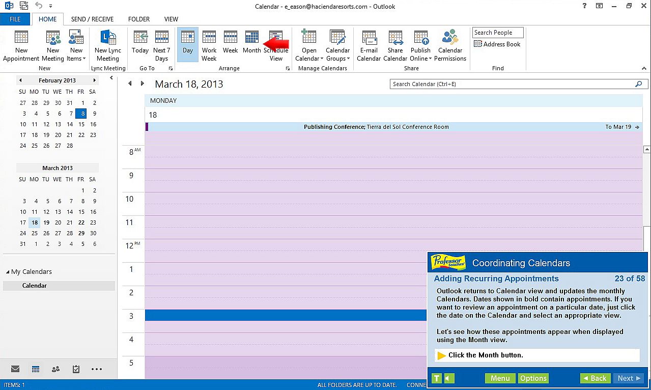Switch to the SEND / RECEIVE tab

click(92, 19)
